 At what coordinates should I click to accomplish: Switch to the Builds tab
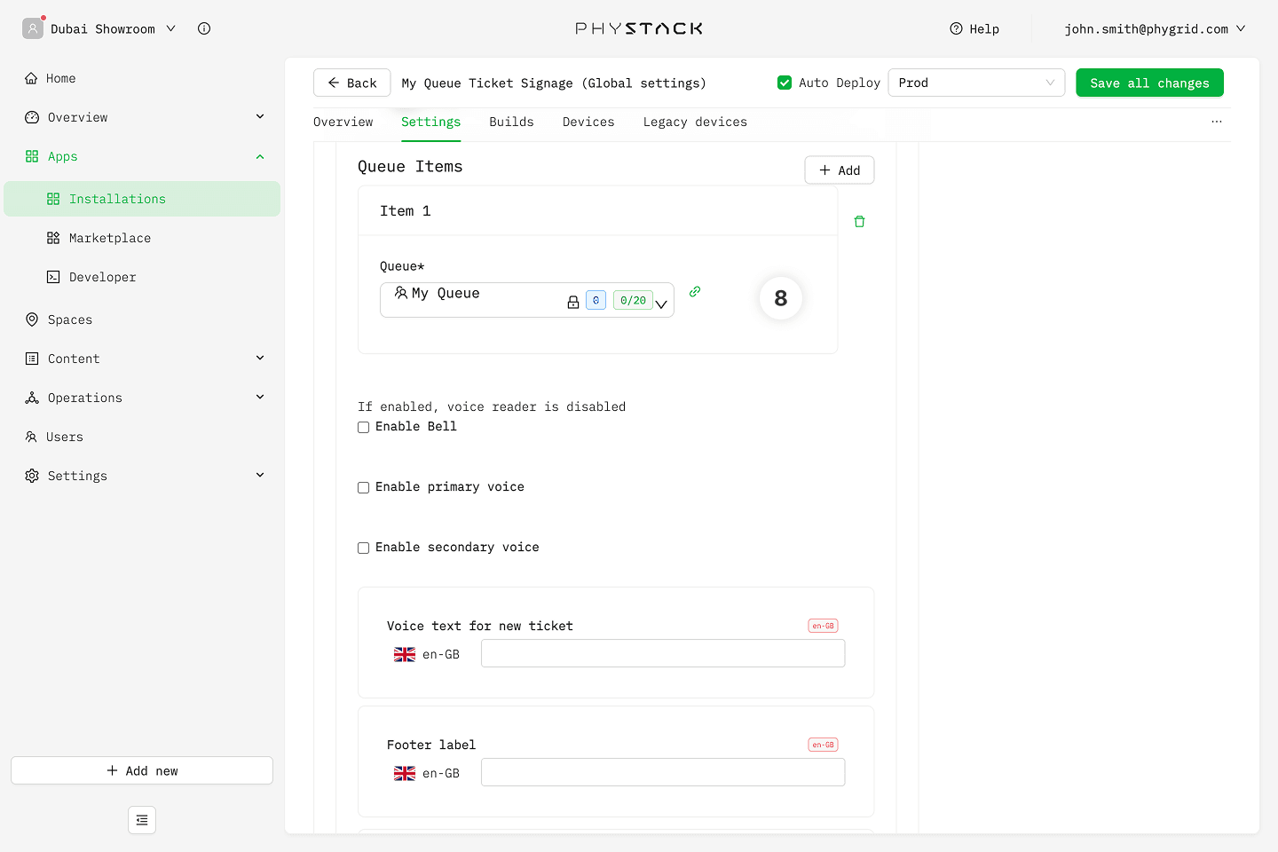pyautogui.click(x=511, y=122)
